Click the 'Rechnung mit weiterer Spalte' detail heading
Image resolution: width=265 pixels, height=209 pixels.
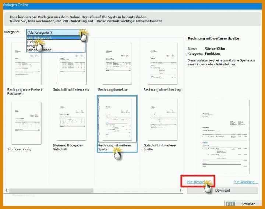tap(213, 38)
